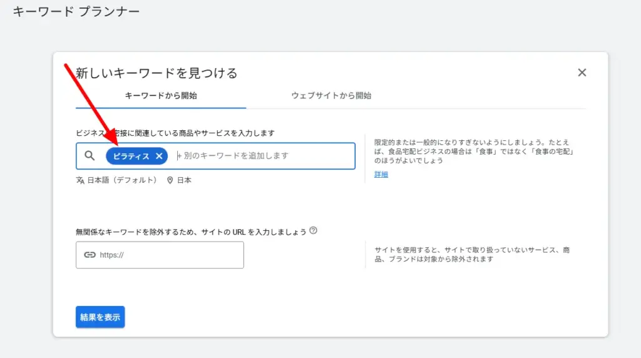Click the magnifier icon in keyword box
This screenshot has width=641, height=358.
click(90, 156)
